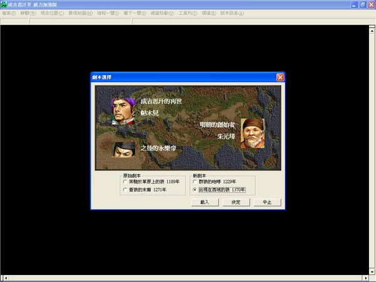
Task: Open the 環境(E) menu
Action: tap(209, 13)
